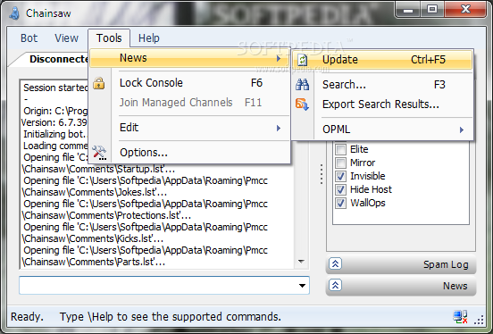Open the Help menu
Viewport: 493px width, 334px height.
(149, 38)
